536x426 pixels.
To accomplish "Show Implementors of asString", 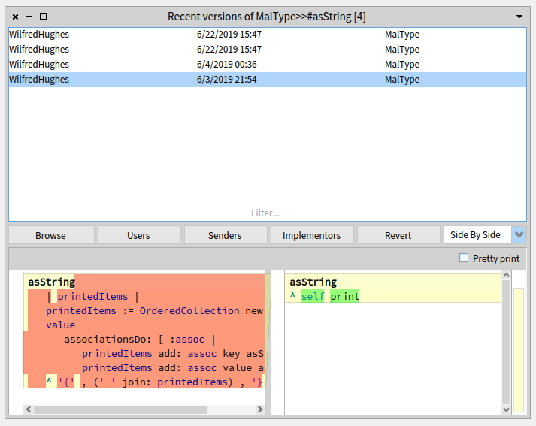I will click(x=311, y=235).
